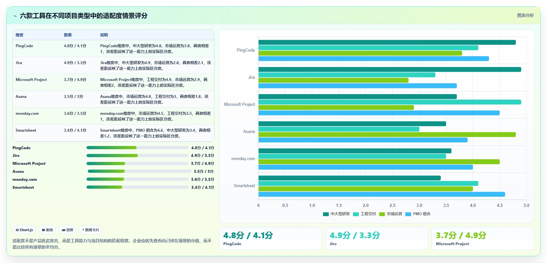Screen dimensions: 547x263
Task: Toggle the 中大型研发 legend item
Action: (336, 214)
